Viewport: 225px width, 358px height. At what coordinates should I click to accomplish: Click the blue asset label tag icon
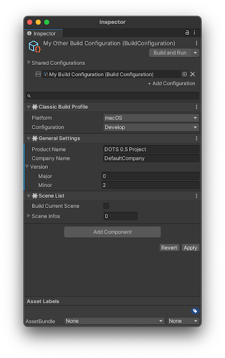tap(195, 311)
